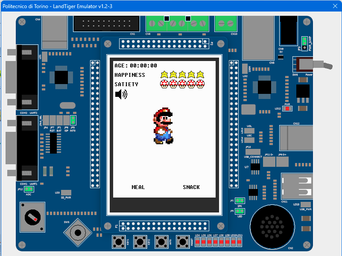
Task: Click the CN11 USB port
Action: coord(297,186)
